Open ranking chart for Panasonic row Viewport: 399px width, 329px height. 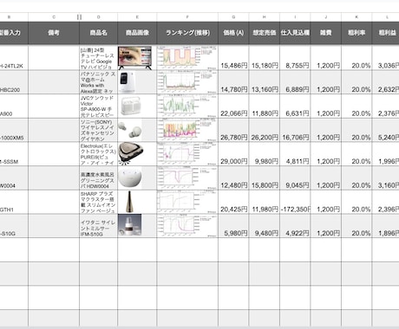coord(187,81)
